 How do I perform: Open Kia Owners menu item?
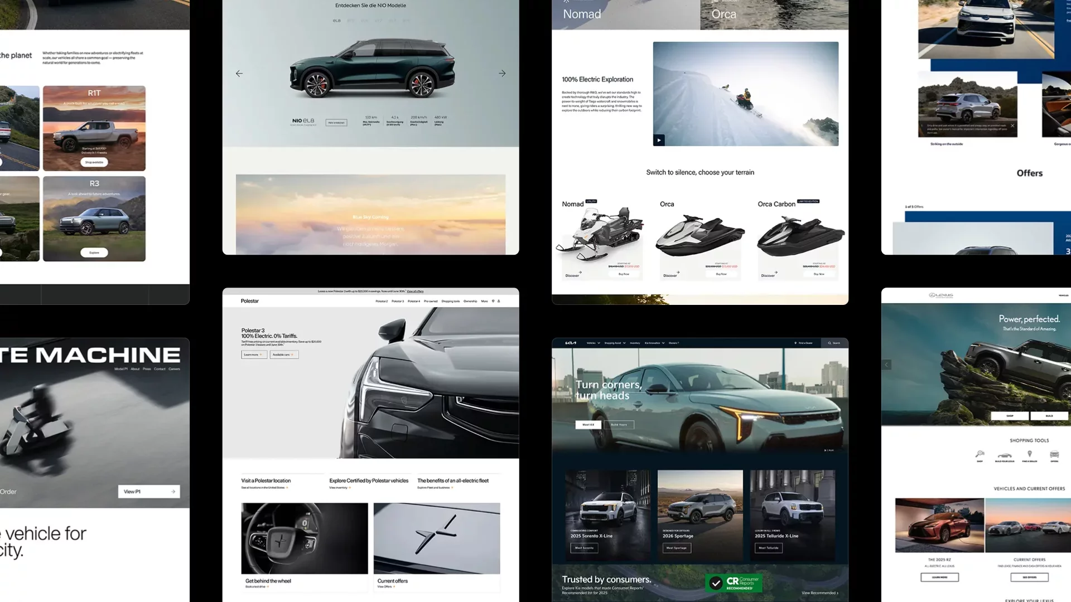pos(674,343)
